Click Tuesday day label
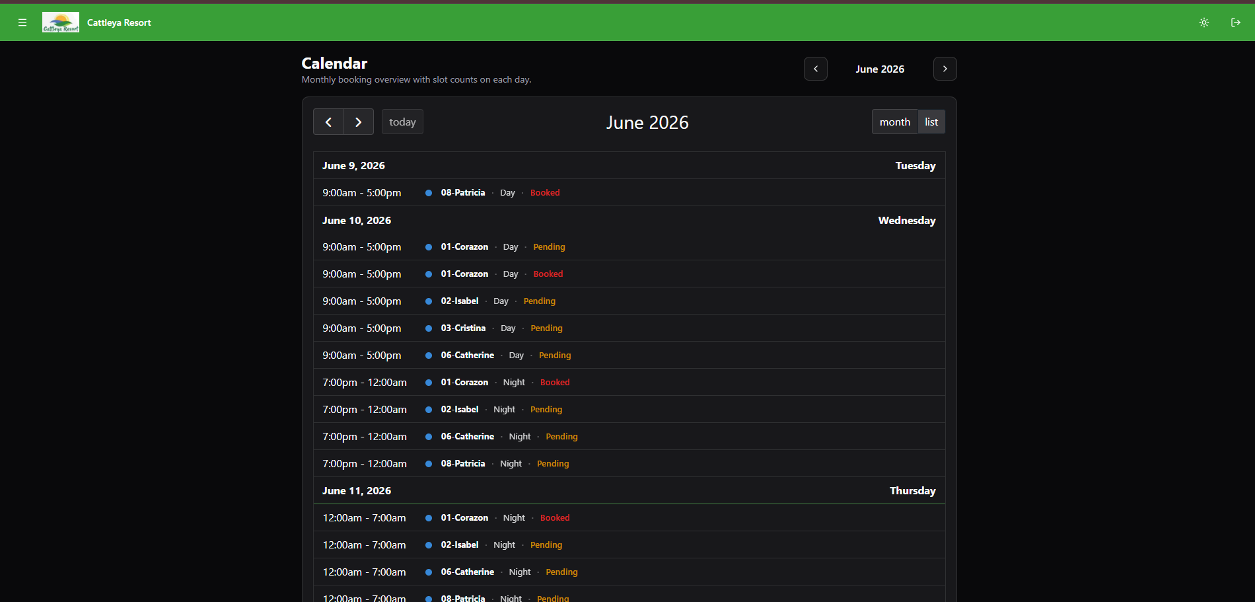1255x602 pixels. point(915,165)
